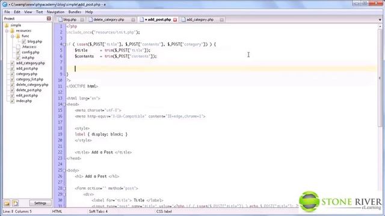This screenshot has width=385, height=216.
Task: Open add_post.php in project tree
Action: 27,68
